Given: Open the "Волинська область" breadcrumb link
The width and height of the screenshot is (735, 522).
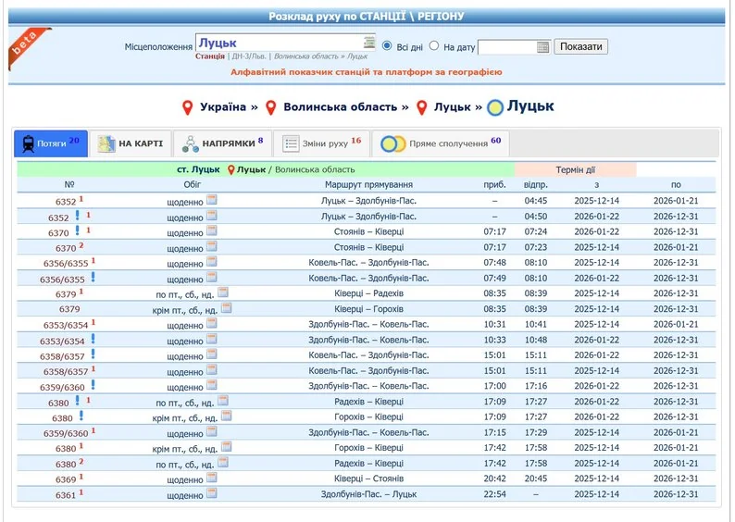Looking at the screenshot, I should point(341,107).
